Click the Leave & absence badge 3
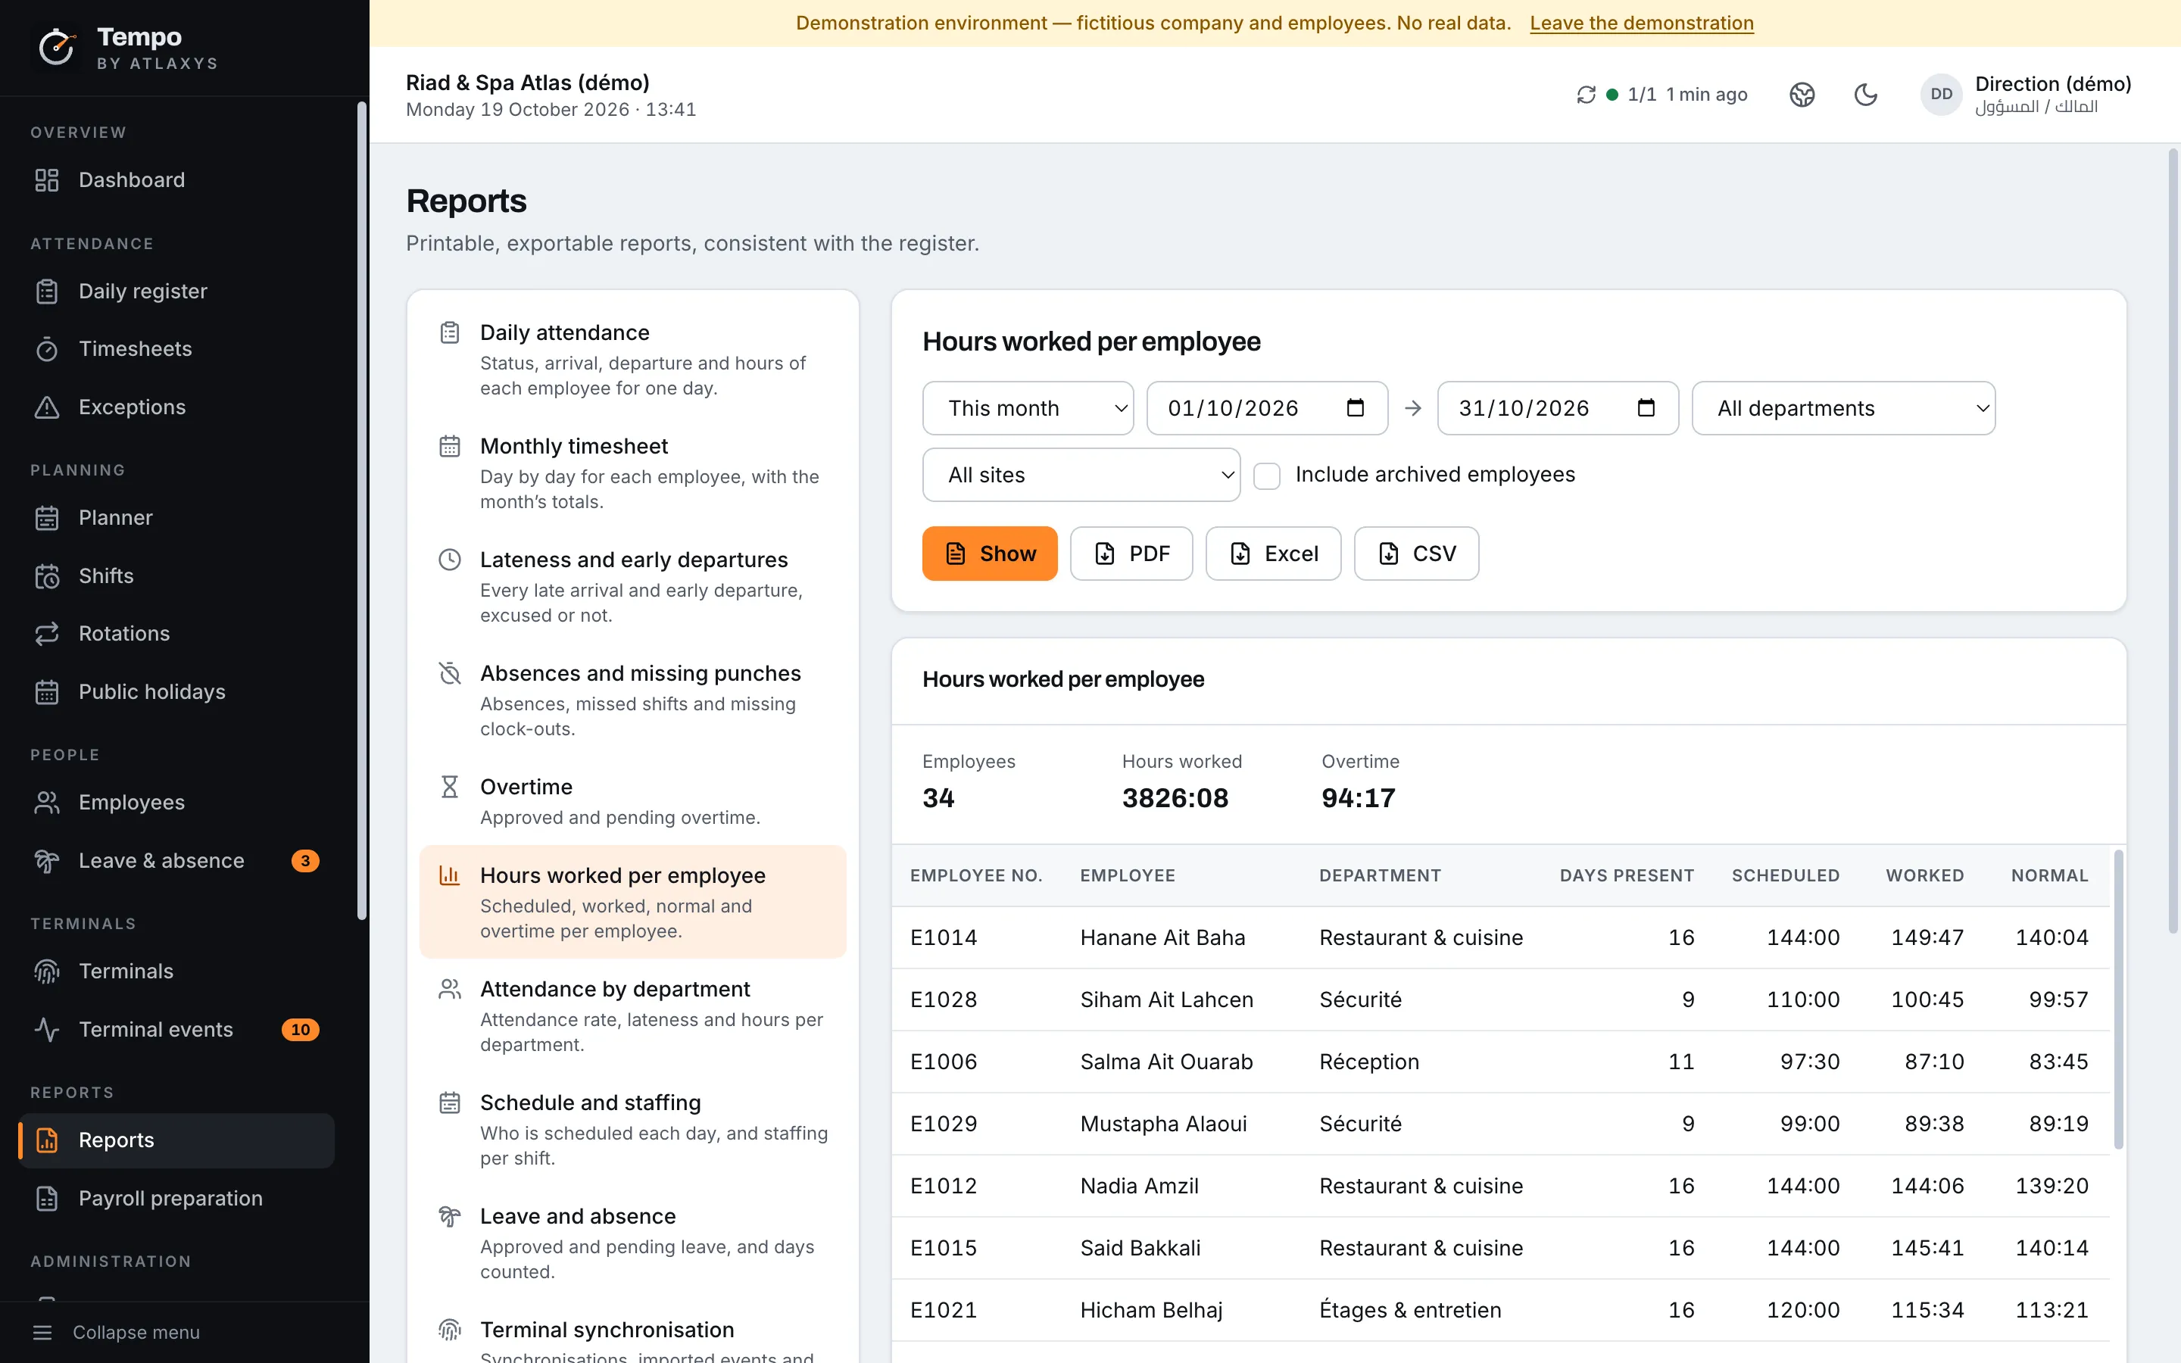Image resolution: width=2181 pixels, height=1363 pixels. click(x=305, y=861)
